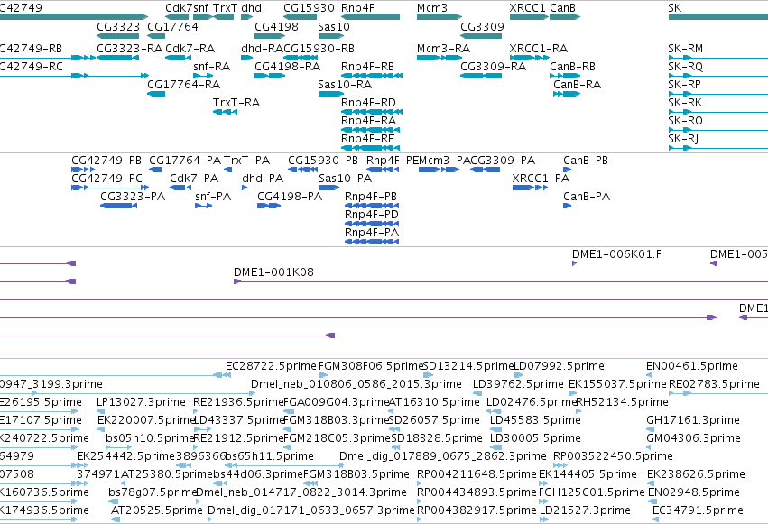The image size is (768, 524).
Task: Select the Sas10-PA protein label
Action: point(346,179)
